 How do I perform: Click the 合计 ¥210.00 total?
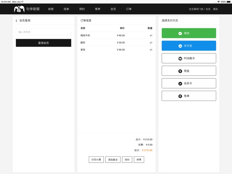[x=144, y=139]
